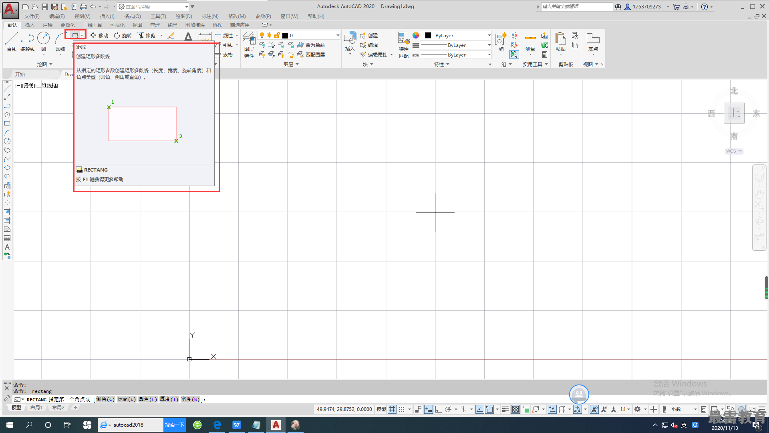Select the 多段线 (Polyline) tool

[x=28, y=42]
